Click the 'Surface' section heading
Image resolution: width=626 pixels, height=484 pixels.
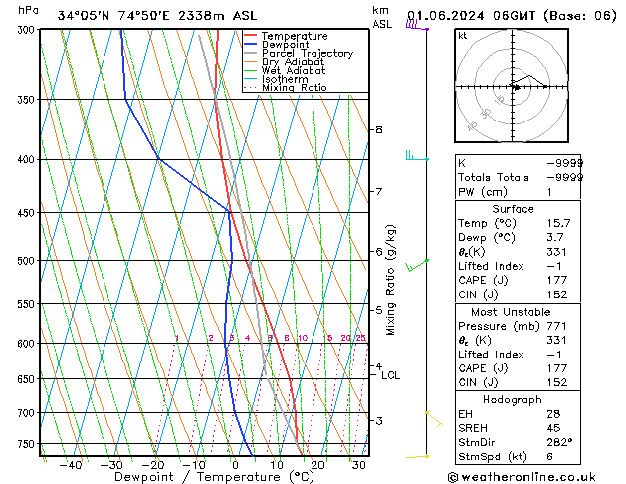pos(513,209)
